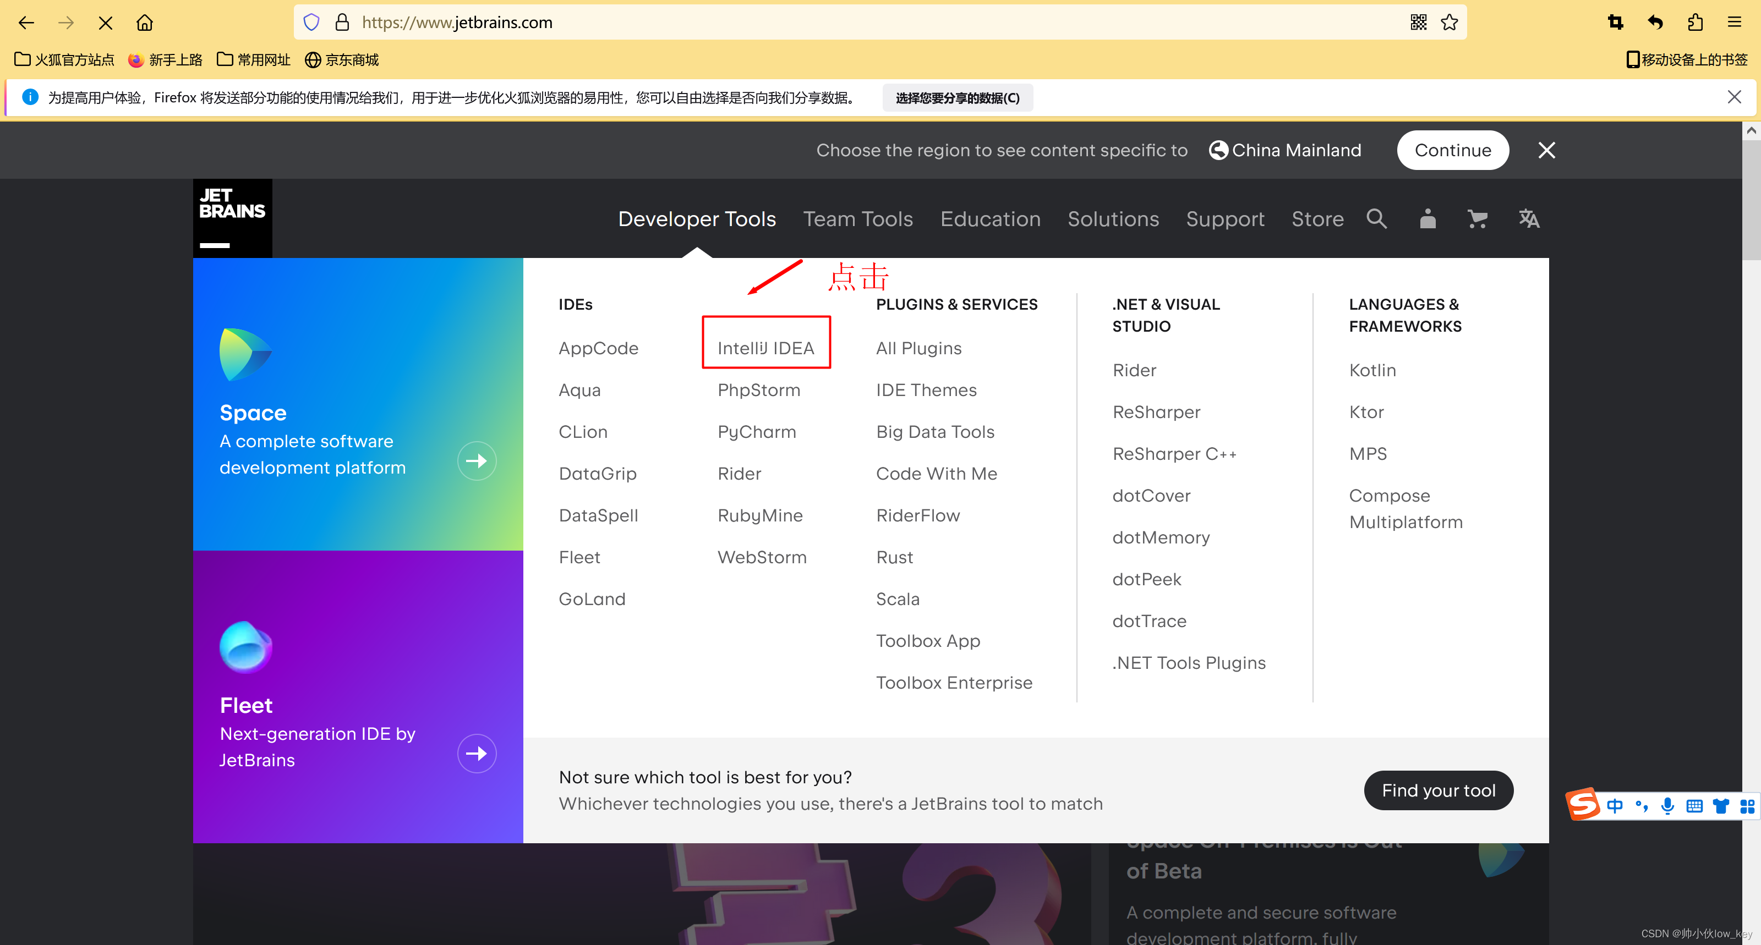Click the page vertical scrollbar thumb
Screen dimensions: 1761x945
click(1751, 200)
